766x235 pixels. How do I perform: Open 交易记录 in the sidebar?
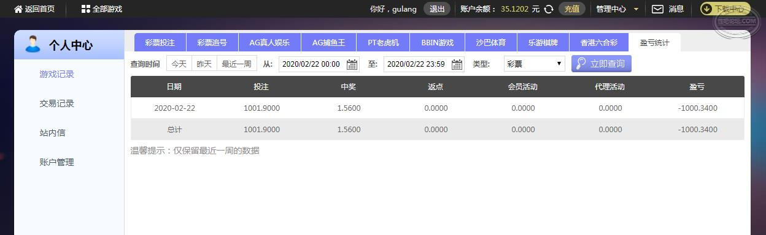pyautogui.click(x=56, y=103)
